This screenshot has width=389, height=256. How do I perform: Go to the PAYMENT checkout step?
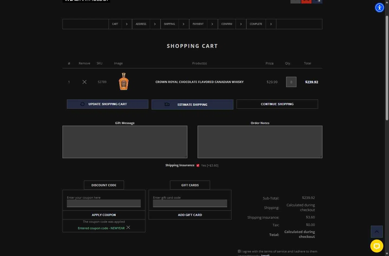198,24
